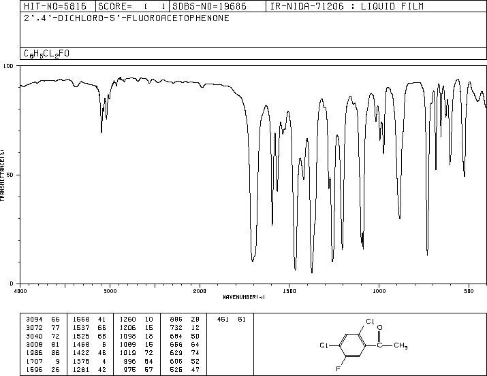Click the molecular formula C8H5CL2FO

(46, 54)
